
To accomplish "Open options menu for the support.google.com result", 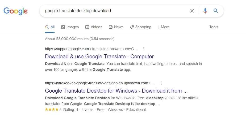I will [144, 49].
